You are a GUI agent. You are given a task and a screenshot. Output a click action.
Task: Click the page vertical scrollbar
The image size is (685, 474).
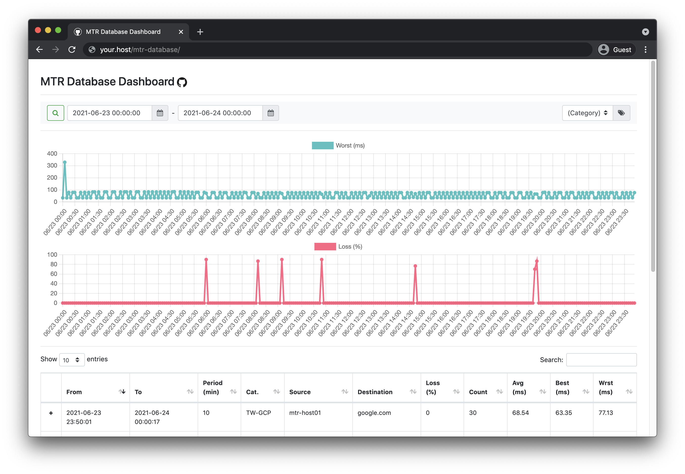point(653,166)
